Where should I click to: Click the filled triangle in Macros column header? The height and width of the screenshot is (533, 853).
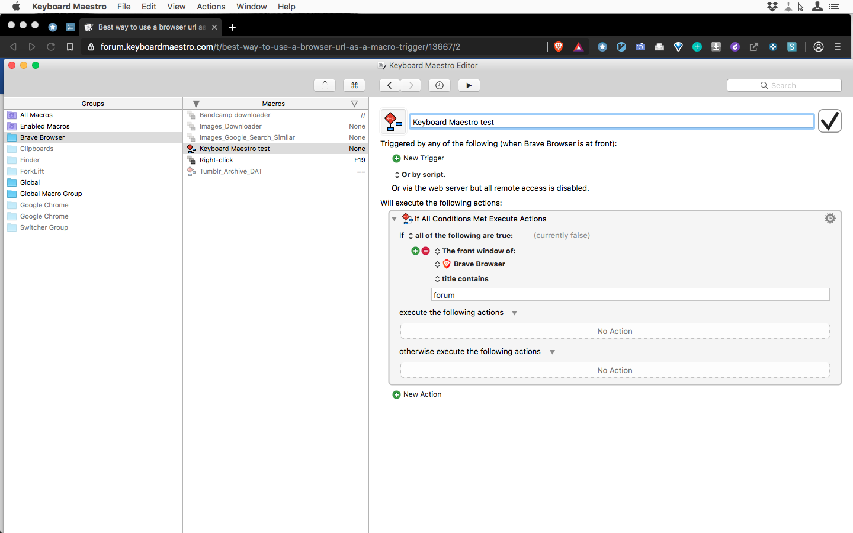[x=196, y=104]
